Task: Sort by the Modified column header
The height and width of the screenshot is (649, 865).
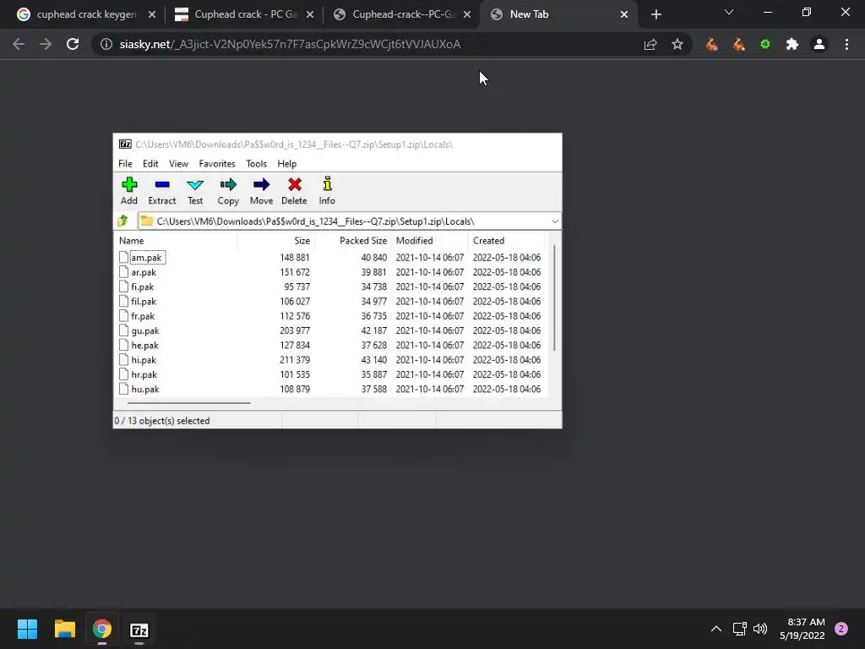Action: 430,241
